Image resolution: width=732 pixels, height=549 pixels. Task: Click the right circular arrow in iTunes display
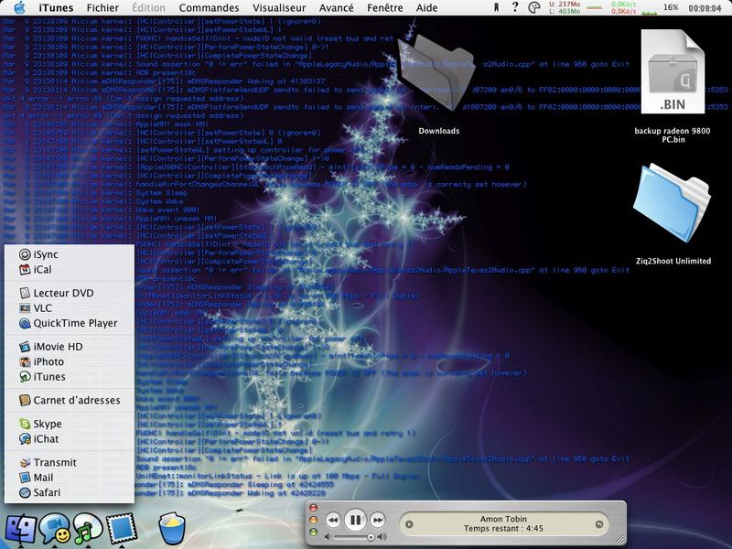599,524
